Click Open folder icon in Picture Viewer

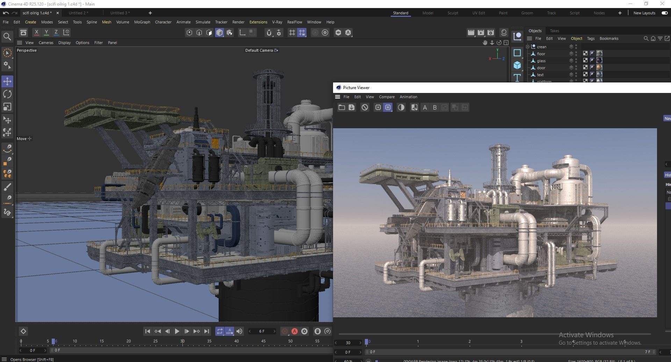tap(342, 108)
